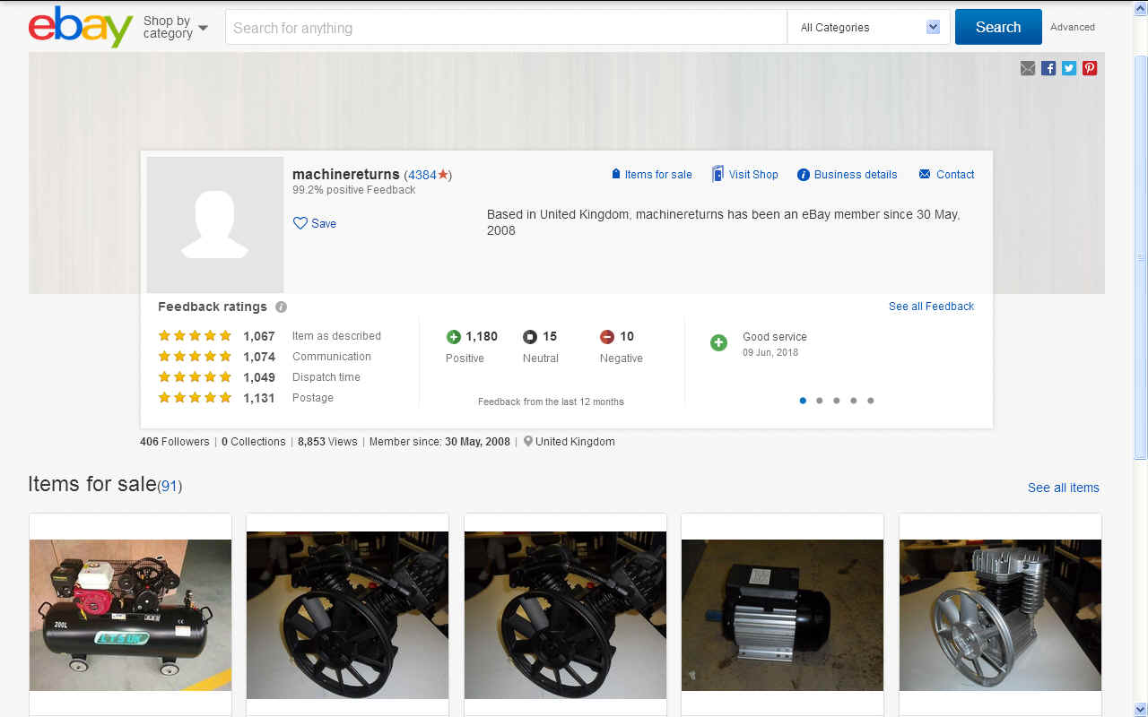Click the 406 Followers text
The width and height of the screenshot is (1148, 717).
(x=175, y=442)
